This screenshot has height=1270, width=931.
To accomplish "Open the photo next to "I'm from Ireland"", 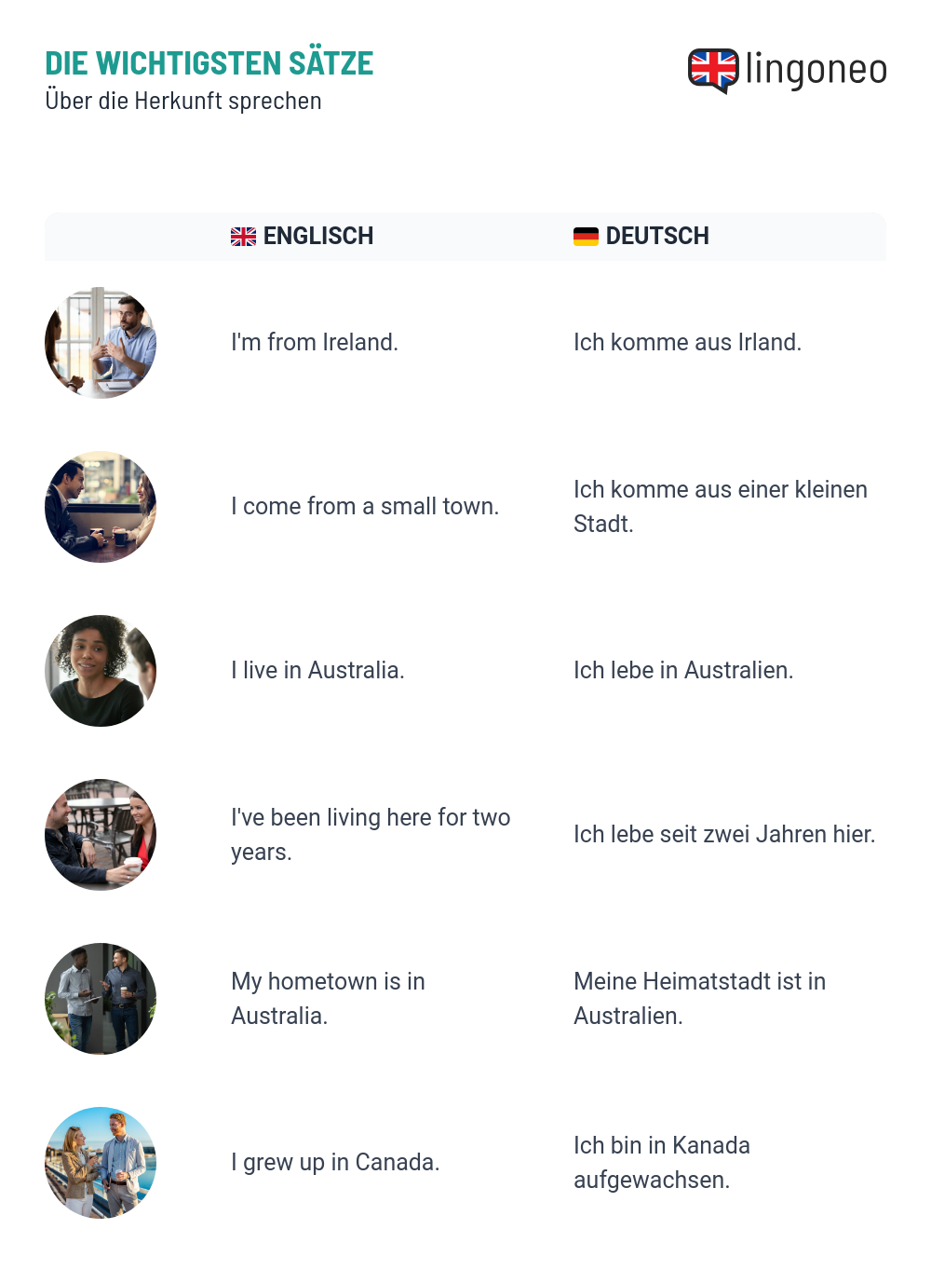I will pyautogui.click(x=101, y=343).
